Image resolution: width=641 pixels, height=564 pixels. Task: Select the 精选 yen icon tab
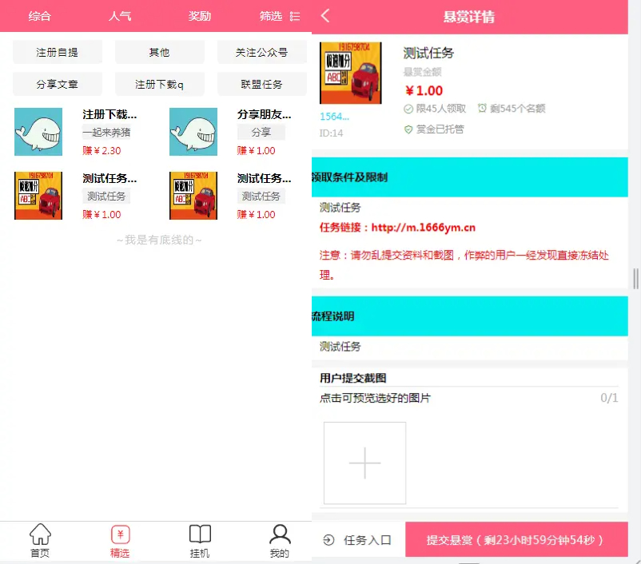pyautogui.click(x=120, y=534)
